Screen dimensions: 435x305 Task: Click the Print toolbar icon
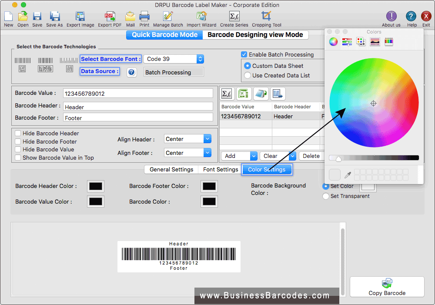point(144,17)
